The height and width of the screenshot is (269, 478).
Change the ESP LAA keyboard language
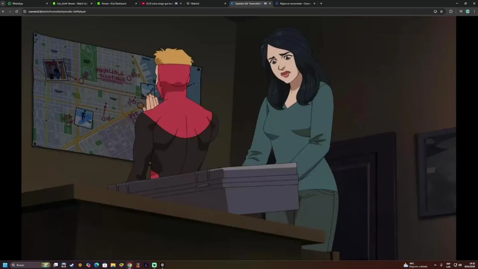pos(448,265)
